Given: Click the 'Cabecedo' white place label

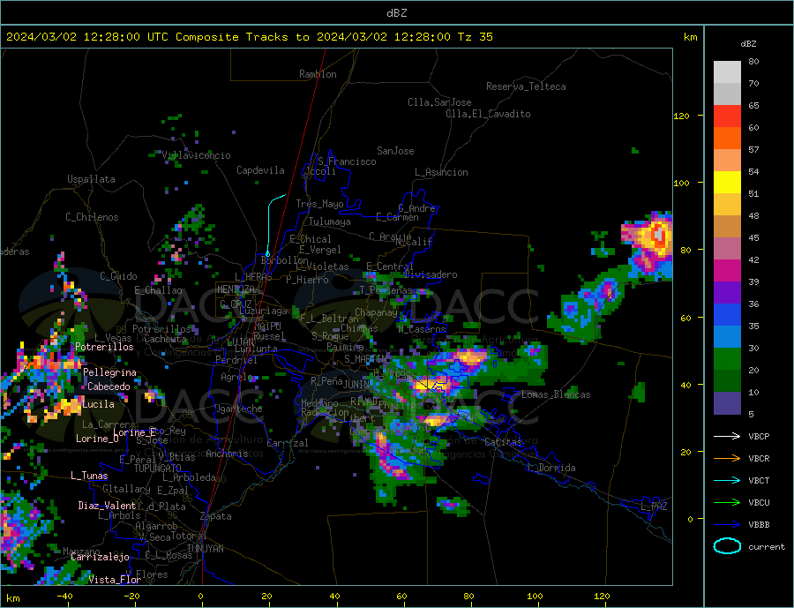Looking at the screenshot, I should coord(109,387).
